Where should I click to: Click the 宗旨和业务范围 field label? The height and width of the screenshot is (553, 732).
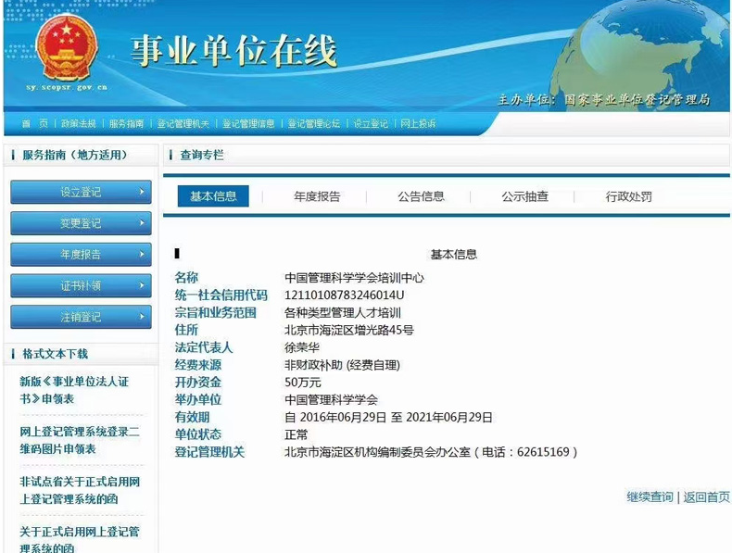click(x=216, y=313)
